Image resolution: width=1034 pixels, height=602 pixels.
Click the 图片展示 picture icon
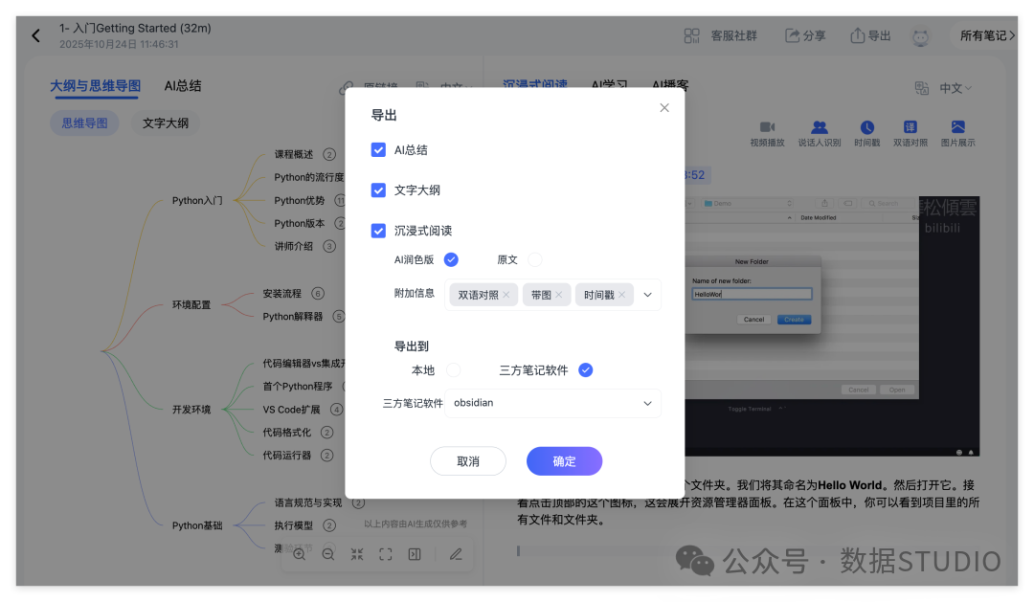[957, 127]
